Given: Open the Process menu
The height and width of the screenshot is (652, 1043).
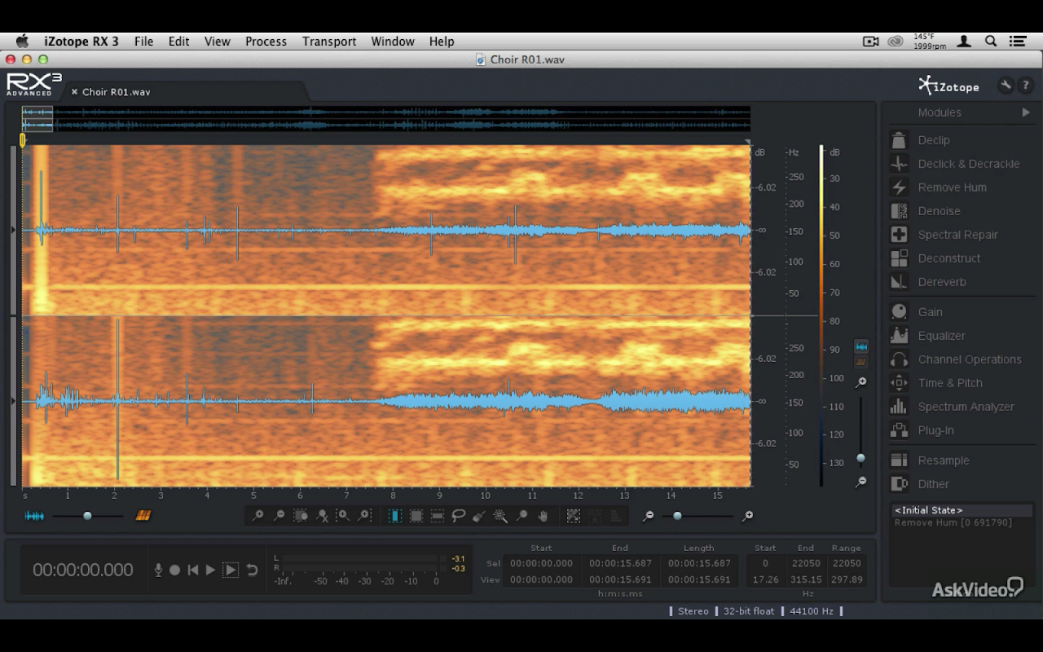Looking at the screenshot, I should (266, 42).
